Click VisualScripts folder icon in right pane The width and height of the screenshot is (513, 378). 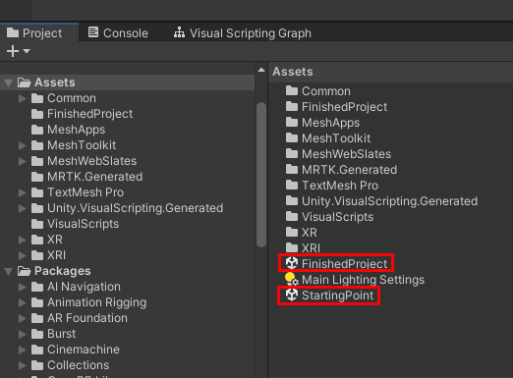tap(292, 216)
